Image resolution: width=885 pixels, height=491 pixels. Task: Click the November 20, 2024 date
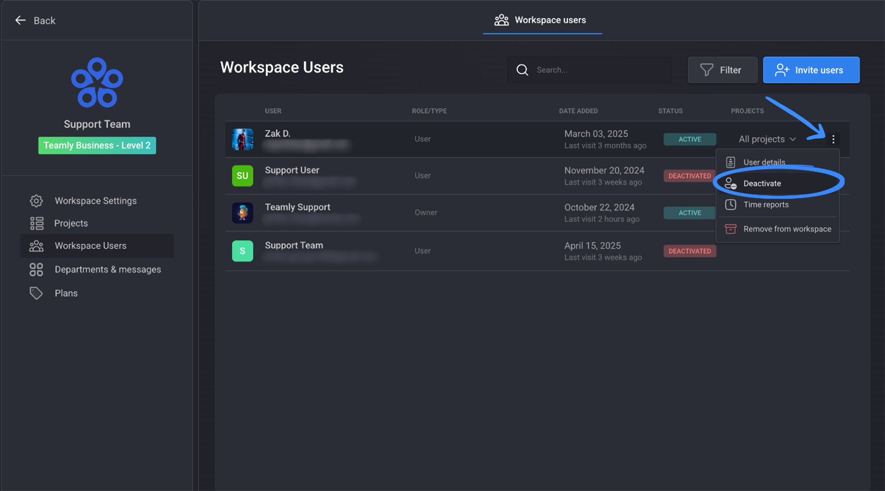604,170
